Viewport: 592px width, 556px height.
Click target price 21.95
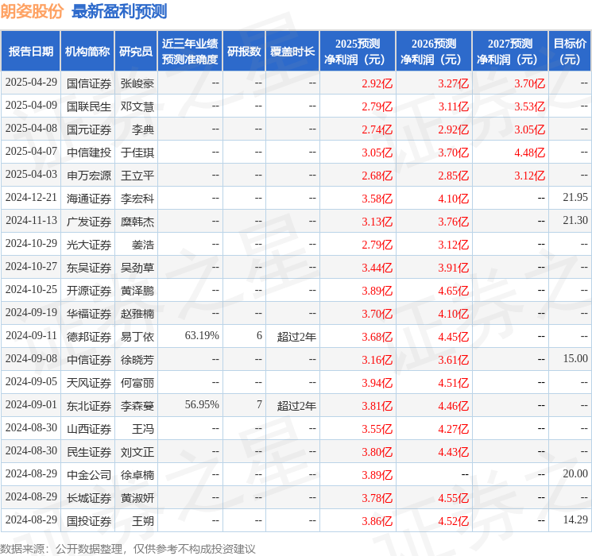click(x=575, y=198)
